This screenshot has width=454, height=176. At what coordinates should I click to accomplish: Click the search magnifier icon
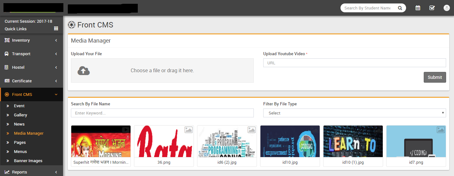(x=400, y=8)
